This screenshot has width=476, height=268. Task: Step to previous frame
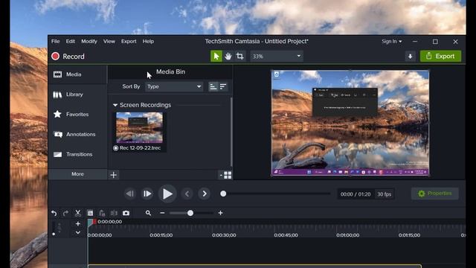coord(130,194)
